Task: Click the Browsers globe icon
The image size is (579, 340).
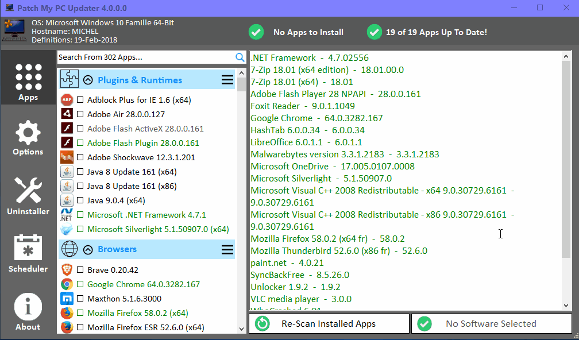Action: pyautogui.click(x=70, y=249)
